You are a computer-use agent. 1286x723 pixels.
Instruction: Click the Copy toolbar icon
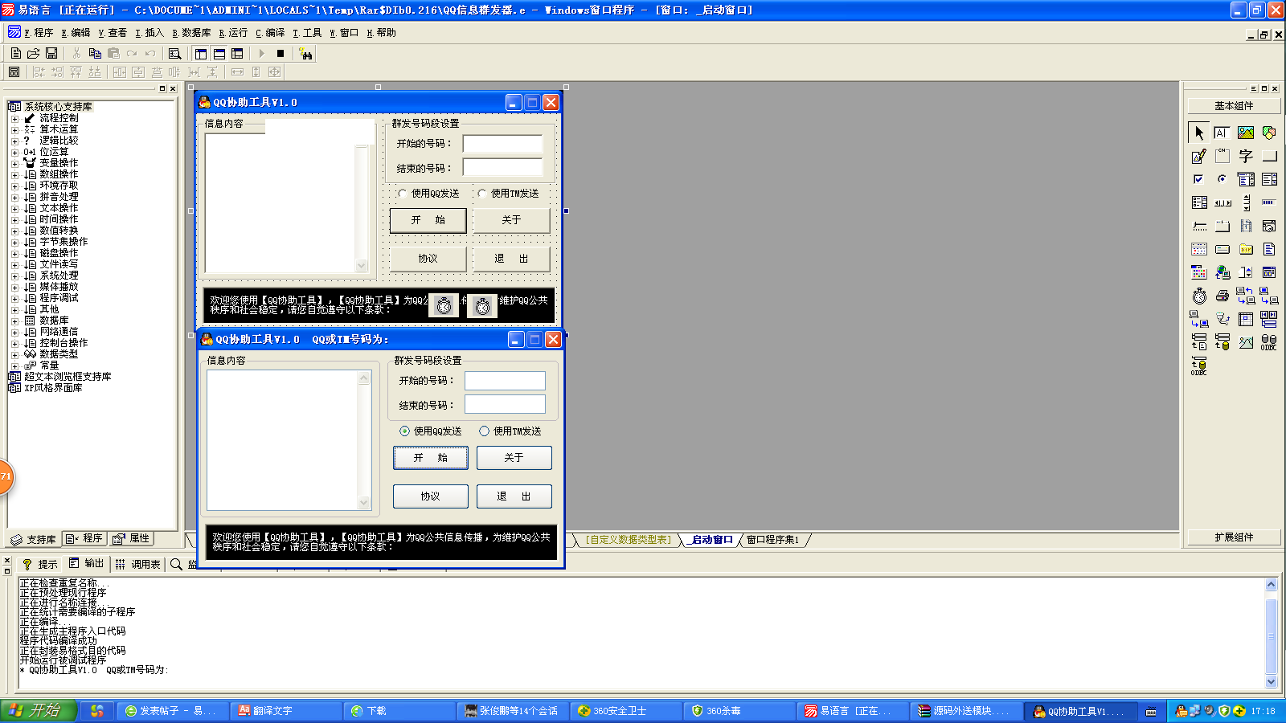[95, 53]
